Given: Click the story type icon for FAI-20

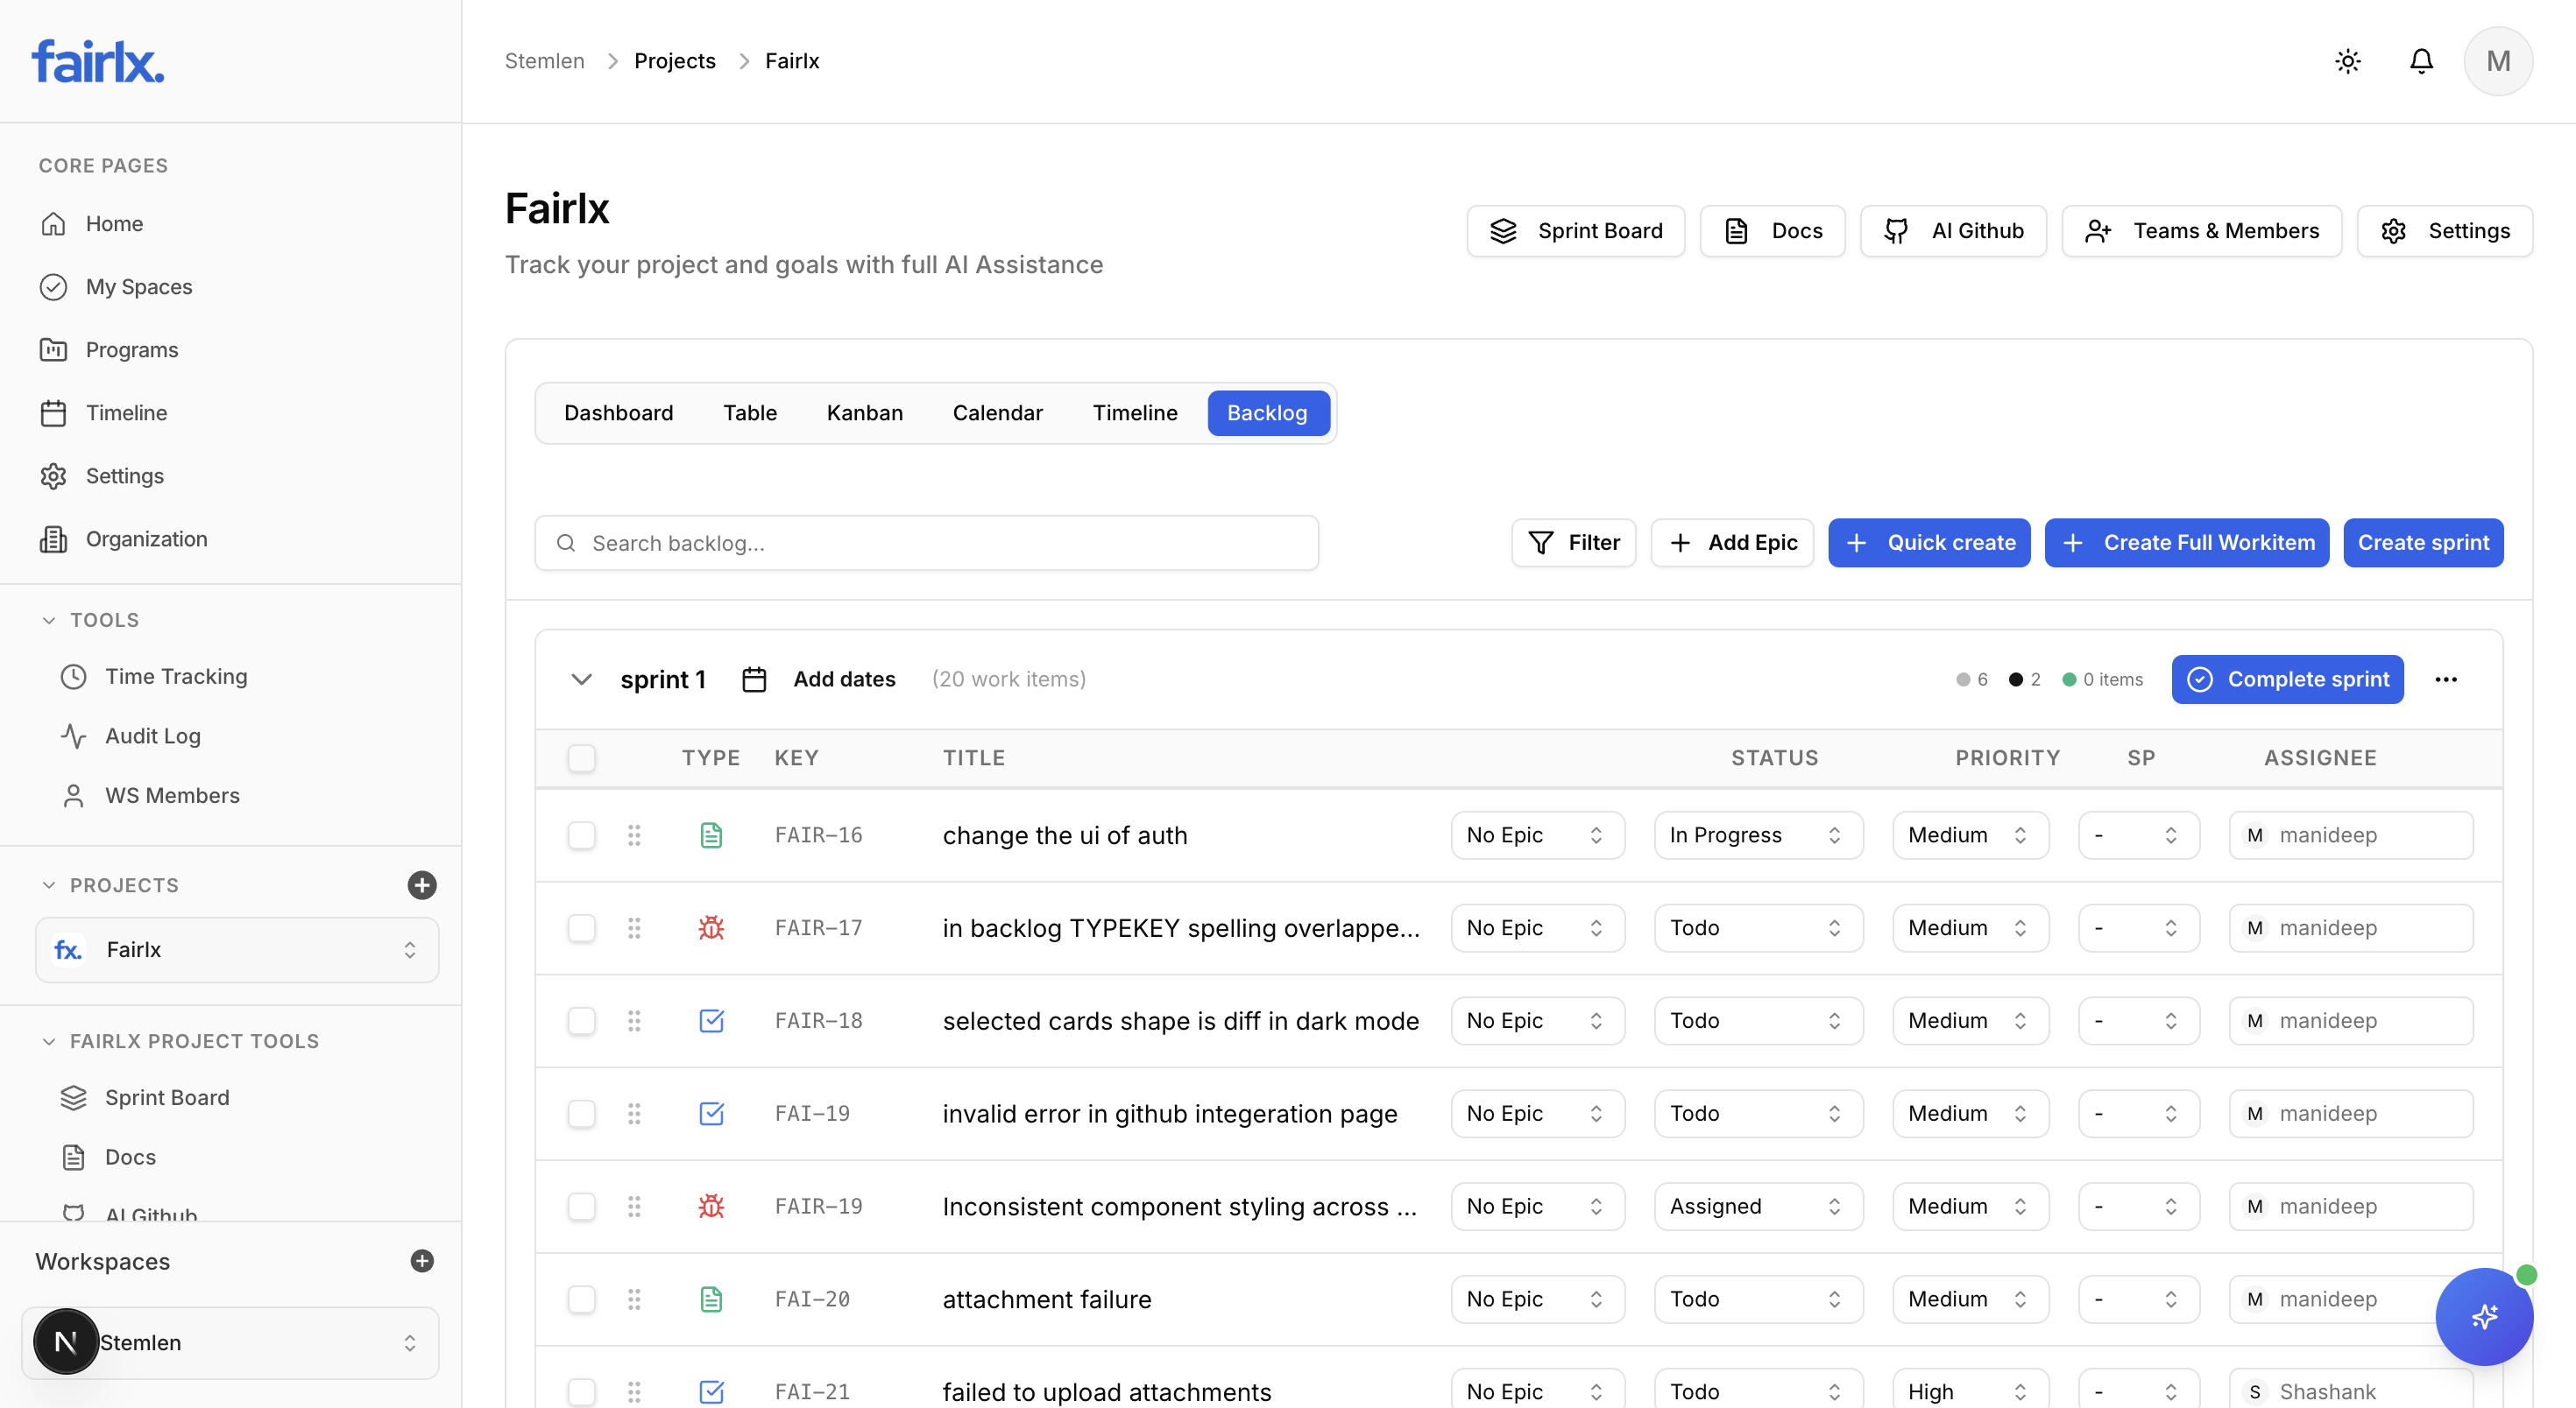Looking at the screenshot, I should (711, 1299).
